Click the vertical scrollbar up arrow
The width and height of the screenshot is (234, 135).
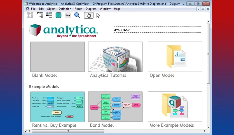pos(209,21)
